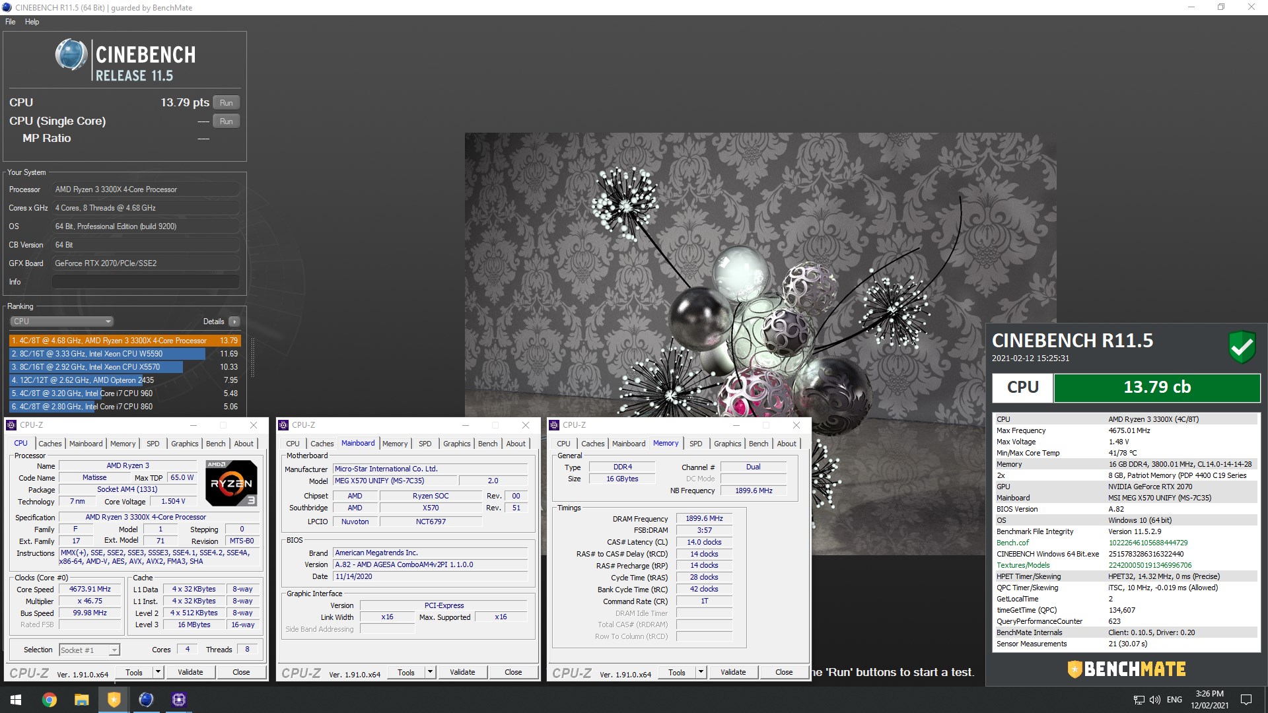Click the Cinebench title bar app icon
Viewport: 1268px width, 713px height.
click(7, 7)
